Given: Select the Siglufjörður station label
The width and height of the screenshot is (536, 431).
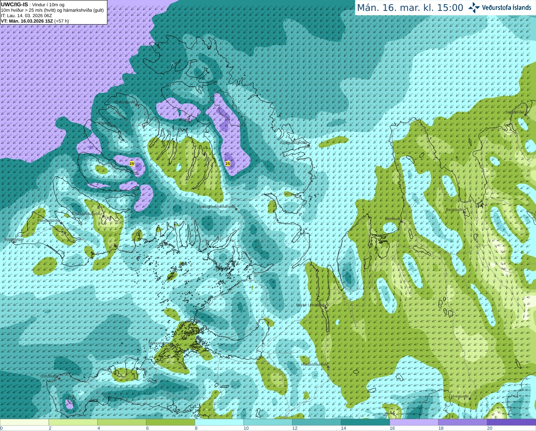Looking at the screenshot, I should [x=515, y=112].
